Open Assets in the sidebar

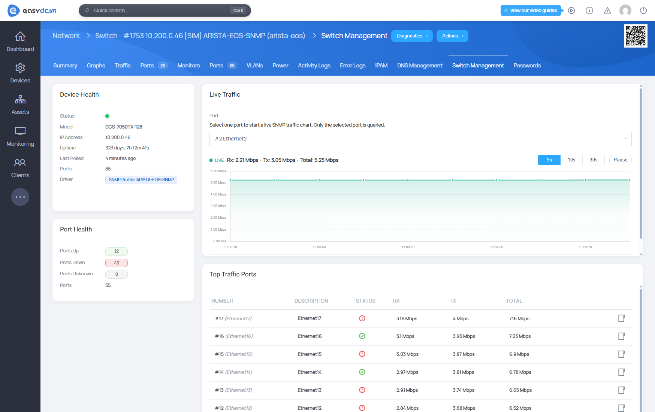(x=20, y=105)
